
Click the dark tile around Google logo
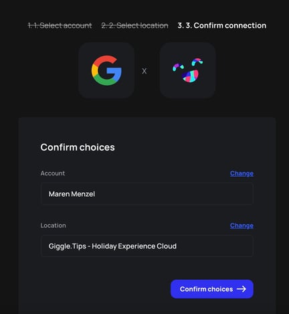coord(106,70)
